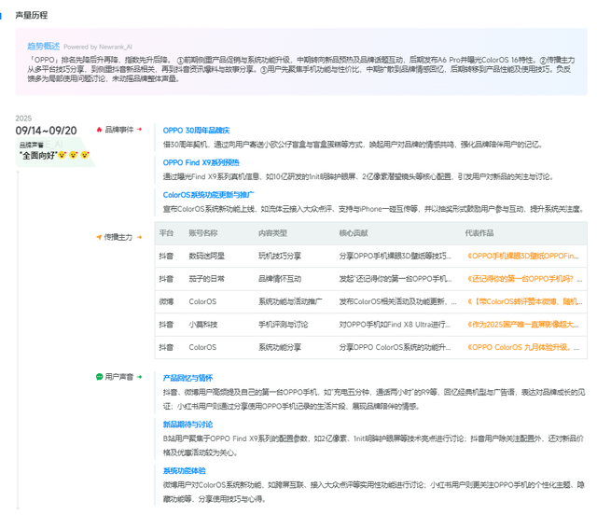Click the orange arrow after 传播主力
The image size is (597, 515).
pyautogui.click(x=139, y=237)
